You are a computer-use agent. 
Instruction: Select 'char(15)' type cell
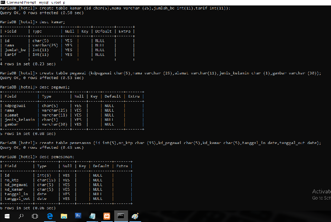tap(47, 180)
